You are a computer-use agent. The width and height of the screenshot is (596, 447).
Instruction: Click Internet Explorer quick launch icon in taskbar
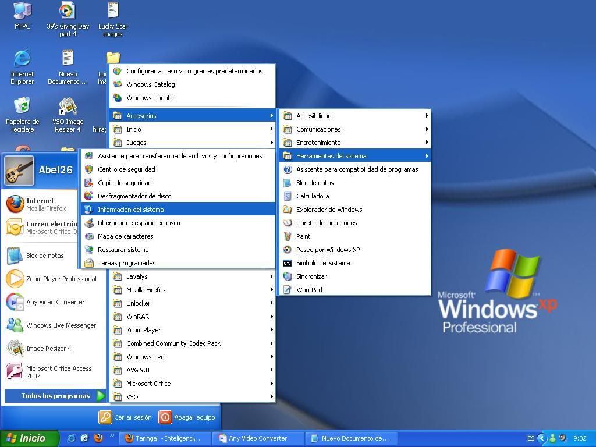pos(71,438)
